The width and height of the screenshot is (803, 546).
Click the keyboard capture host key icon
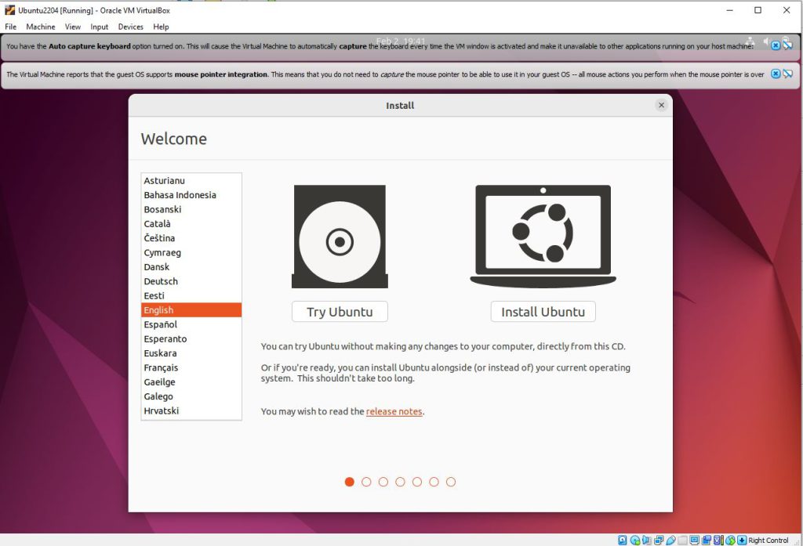(742, 540)
